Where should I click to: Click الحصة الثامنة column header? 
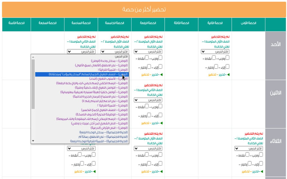[17, 24]
